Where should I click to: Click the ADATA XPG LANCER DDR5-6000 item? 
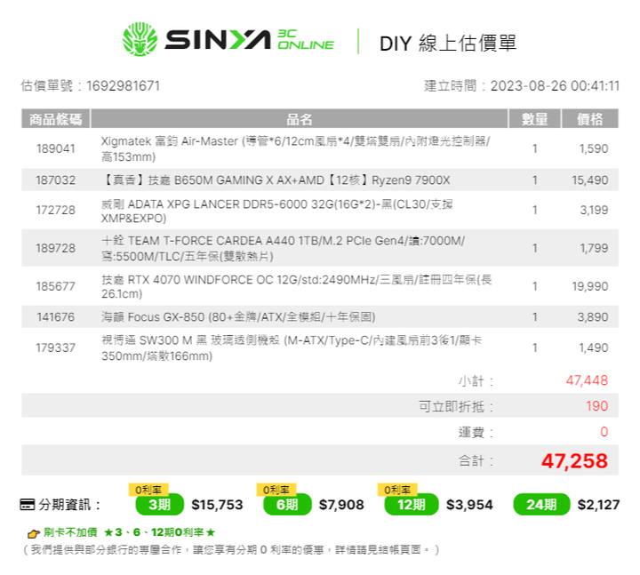pyautogui.click(x=276, y=211)
